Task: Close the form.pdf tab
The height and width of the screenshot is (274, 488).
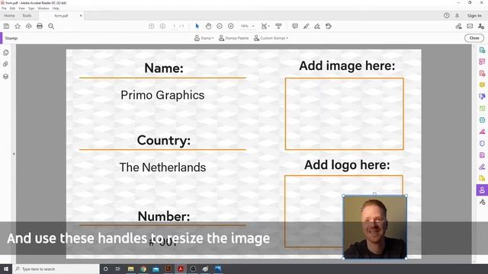Action: click(81, 15)
